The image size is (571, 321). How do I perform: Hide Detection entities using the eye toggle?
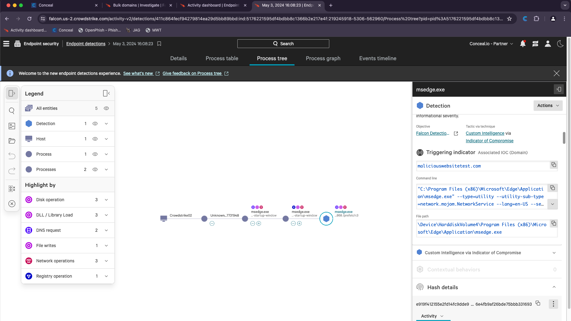point(95,124)
